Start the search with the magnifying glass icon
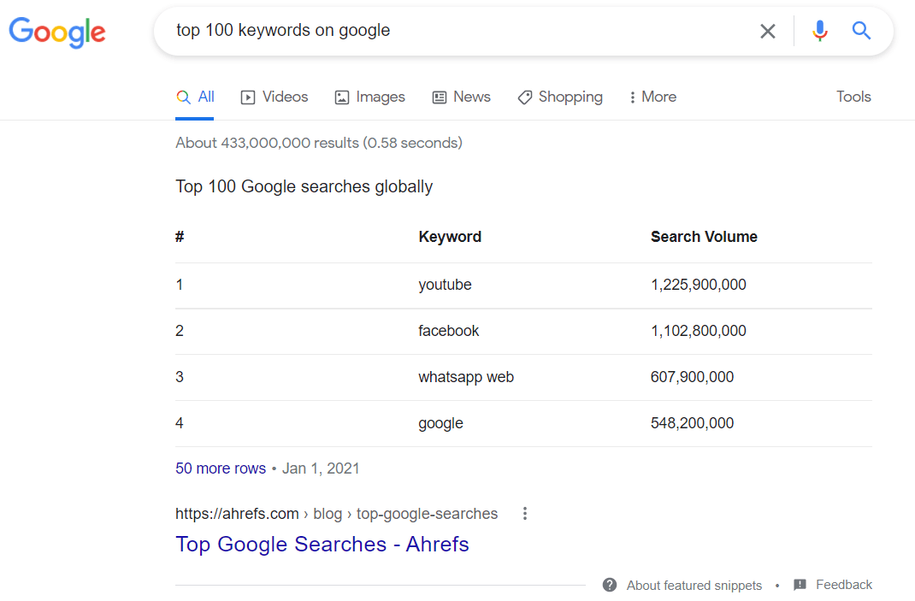The height and width of the screenshot is (601, 915). 861,31
